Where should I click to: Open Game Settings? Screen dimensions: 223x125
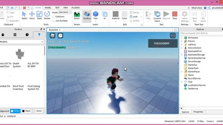pos(185,17)
